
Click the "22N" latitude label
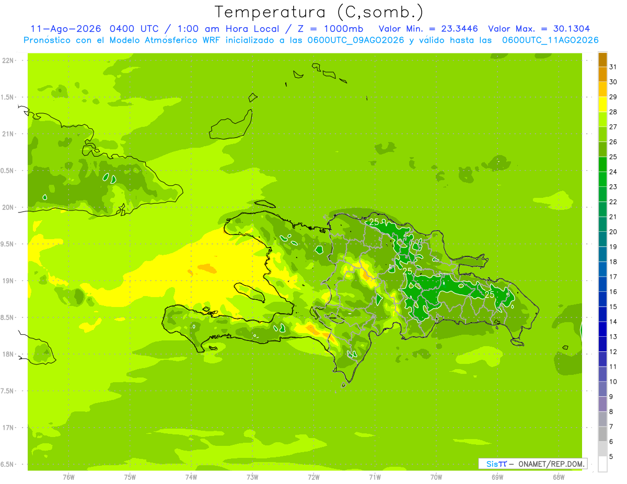pyautogui.click(x=8, y=61)
